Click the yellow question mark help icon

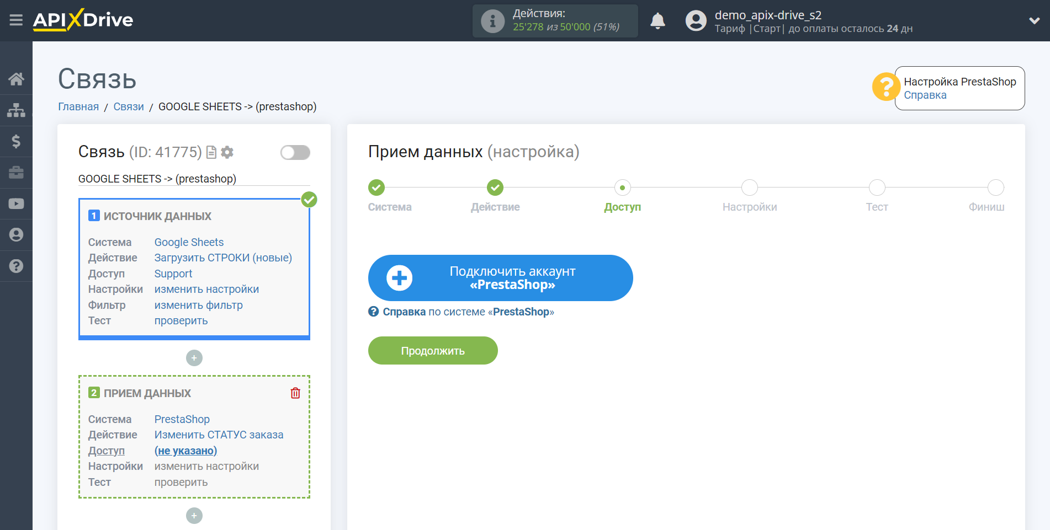(x=886, y=87)
